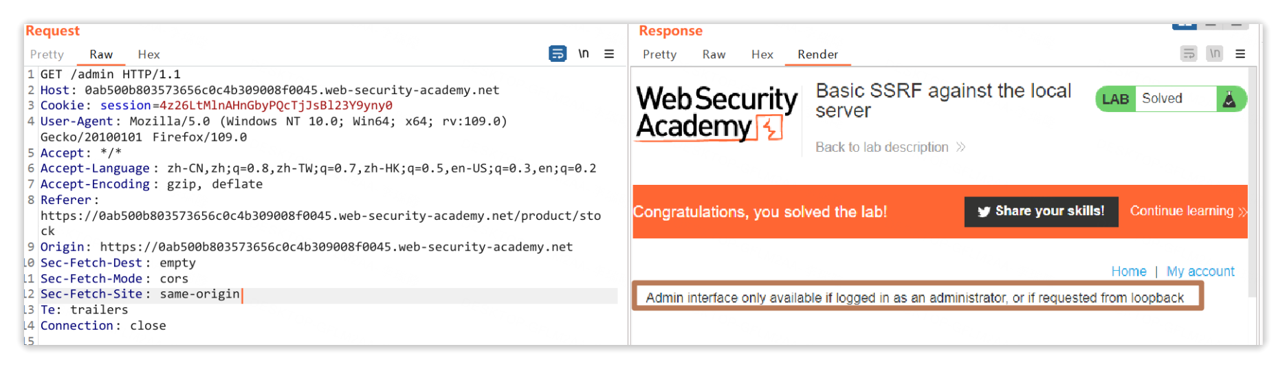Image resolution: width=1287 pixels, height=369 pixels.
Task: Toggle non-printable characters in Request panel
Action: (x=584, y=54)
